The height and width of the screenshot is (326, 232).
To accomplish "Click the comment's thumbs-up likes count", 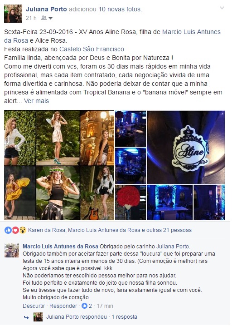I will tap(87, 306).
